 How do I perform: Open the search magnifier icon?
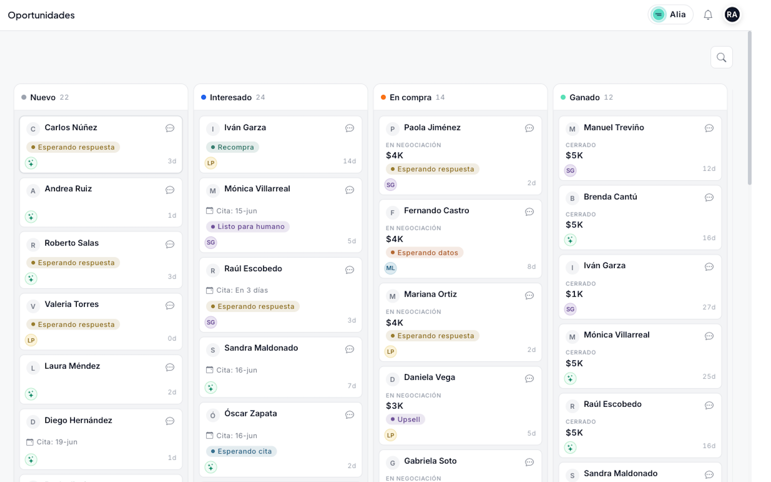(x=721, y=57)
